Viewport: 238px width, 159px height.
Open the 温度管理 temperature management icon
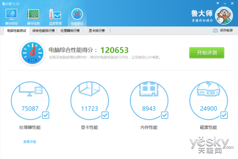tap(55, 17)
